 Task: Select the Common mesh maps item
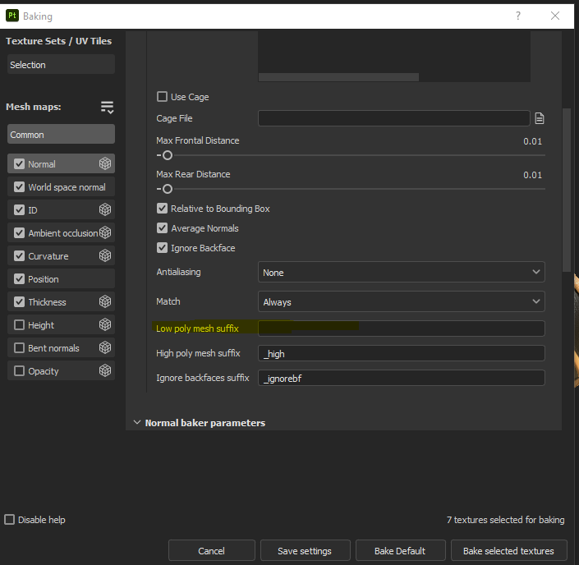(x=61, y=135)
